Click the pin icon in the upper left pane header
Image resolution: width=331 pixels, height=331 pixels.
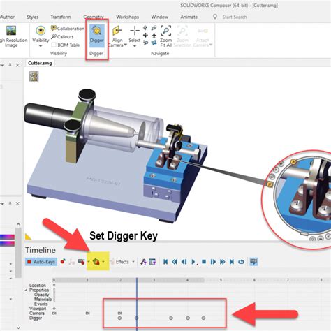coord(10,65)
